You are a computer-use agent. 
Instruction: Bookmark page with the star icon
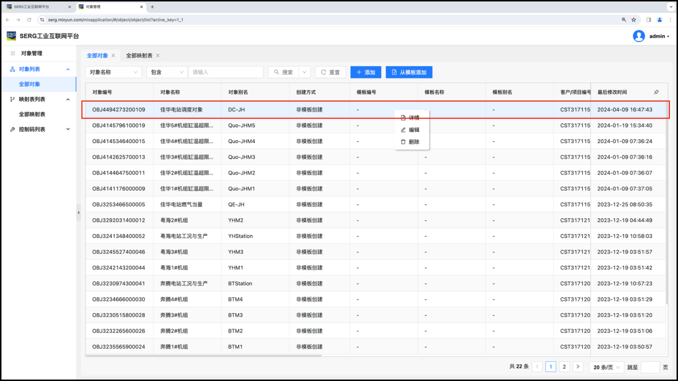coord(634,20)
